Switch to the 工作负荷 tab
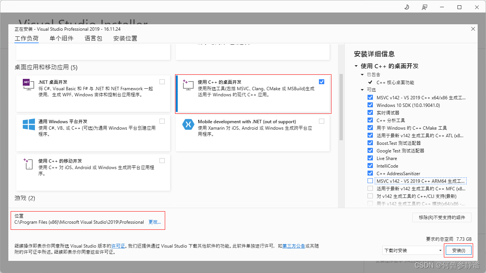Viewport: 486px width, 273px height. click(x=27, y=38)
